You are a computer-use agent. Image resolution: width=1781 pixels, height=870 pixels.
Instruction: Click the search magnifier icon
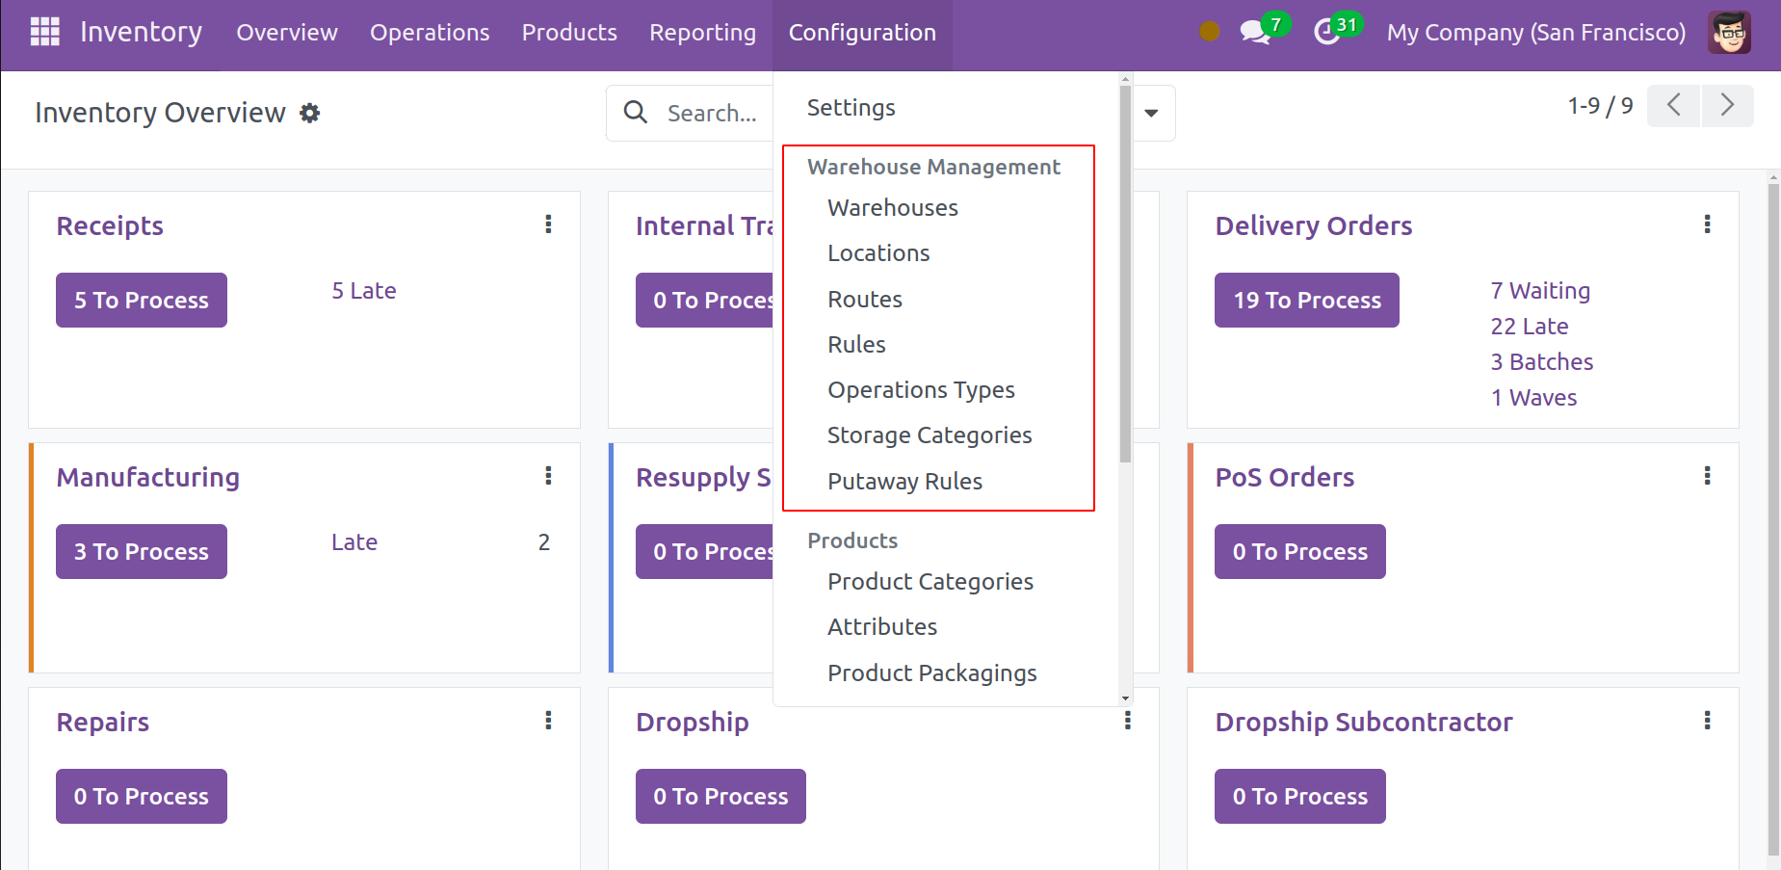(x=635, y=113)
